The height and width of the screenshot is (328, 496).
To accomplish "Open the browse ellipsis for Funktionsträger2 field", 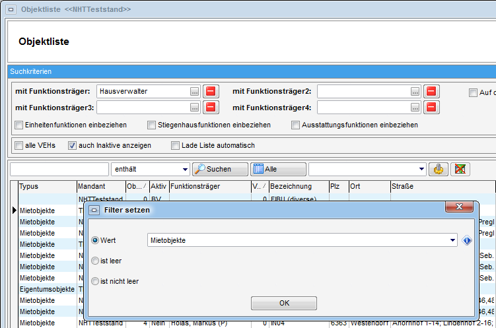I will click(415, 91).
